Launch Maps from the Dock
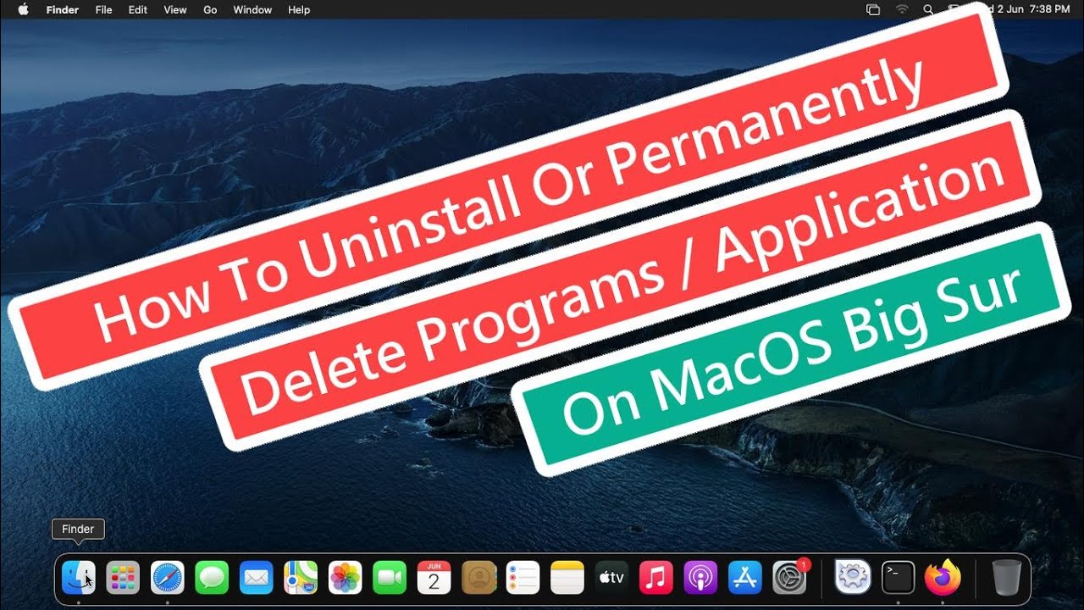The width and height of the screenshot is (1084, 610). click(x=301, y=578)
